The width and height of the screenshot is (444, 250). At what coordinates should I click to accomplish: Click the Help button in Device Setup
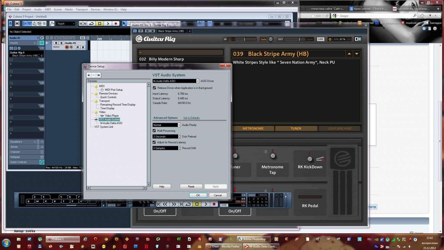(x=162, y=187)
